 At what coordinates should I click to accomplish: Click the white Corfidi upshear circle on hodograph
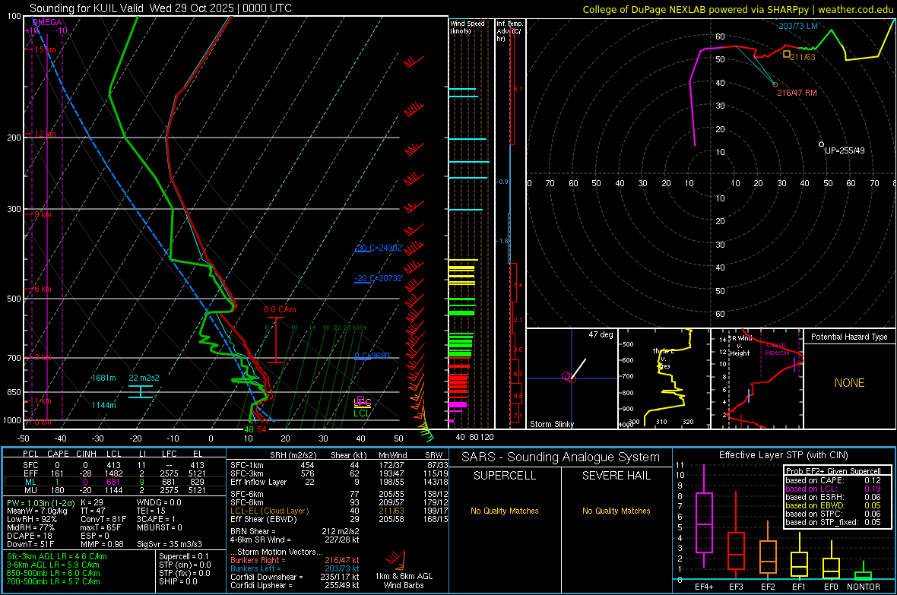(x=822, y=144)
